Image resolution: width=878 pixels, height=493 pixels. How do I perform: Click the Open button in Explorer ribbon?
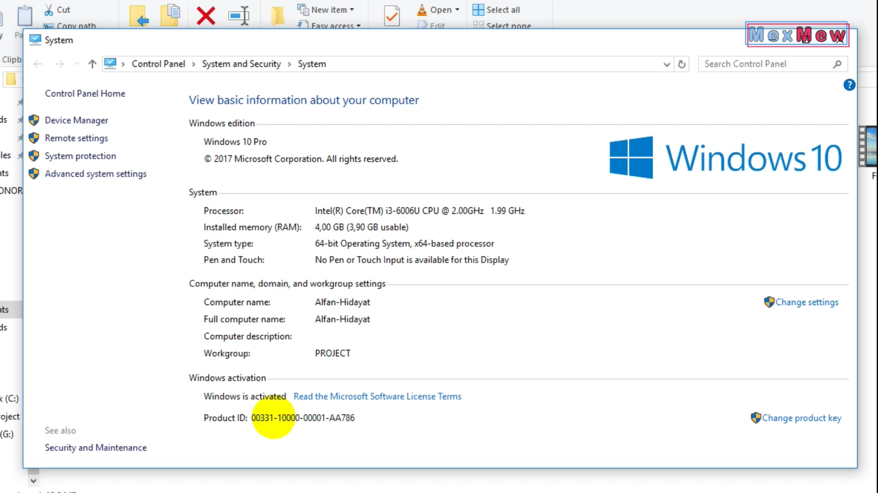tap(434, 10)
